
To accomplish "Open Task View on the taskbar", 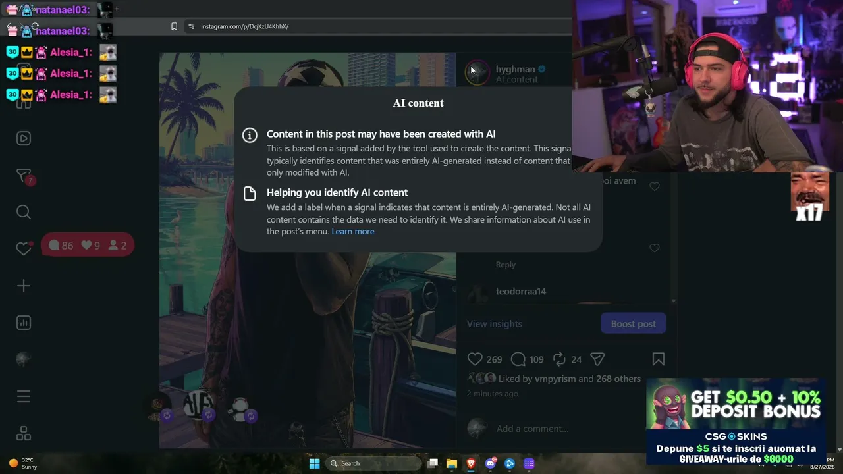I will (x=433, y=463).
